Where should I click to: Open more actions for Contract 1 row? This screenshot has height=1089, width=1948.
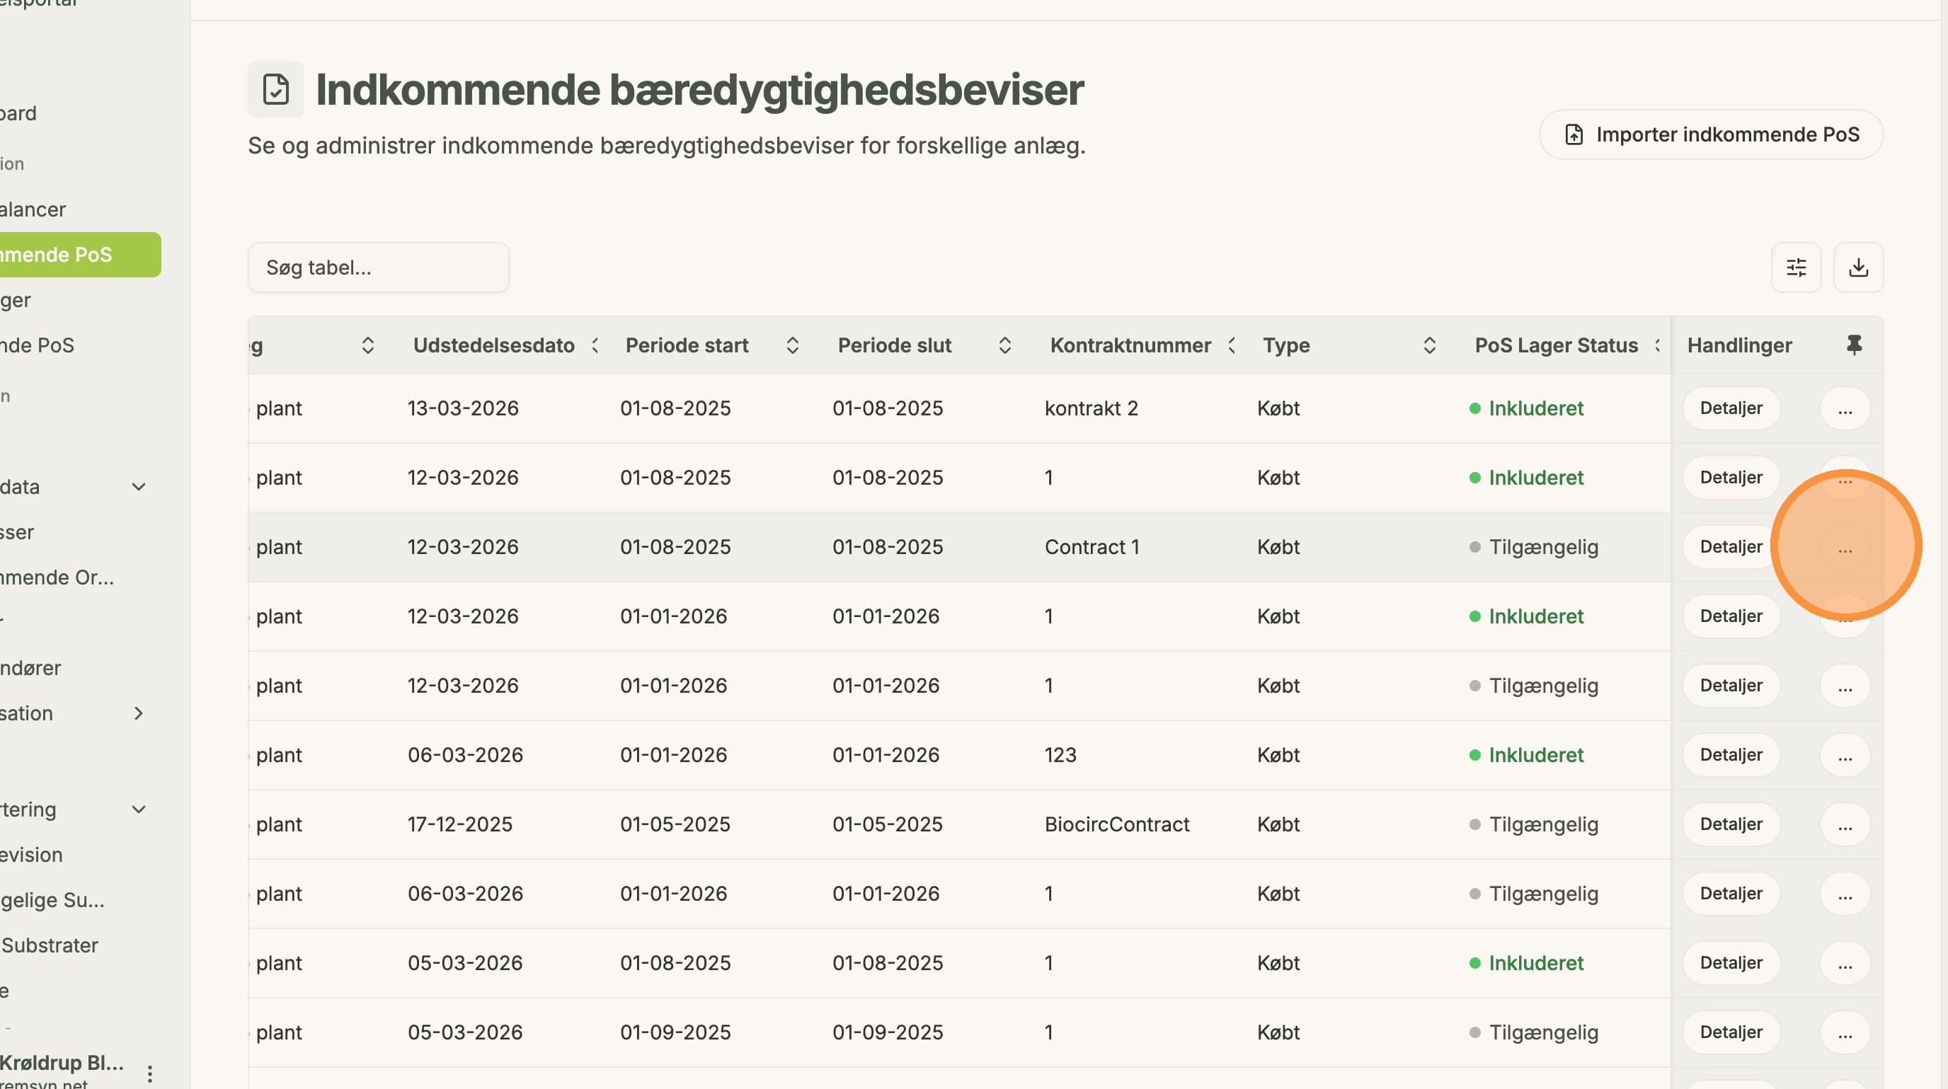point(1845,547)
